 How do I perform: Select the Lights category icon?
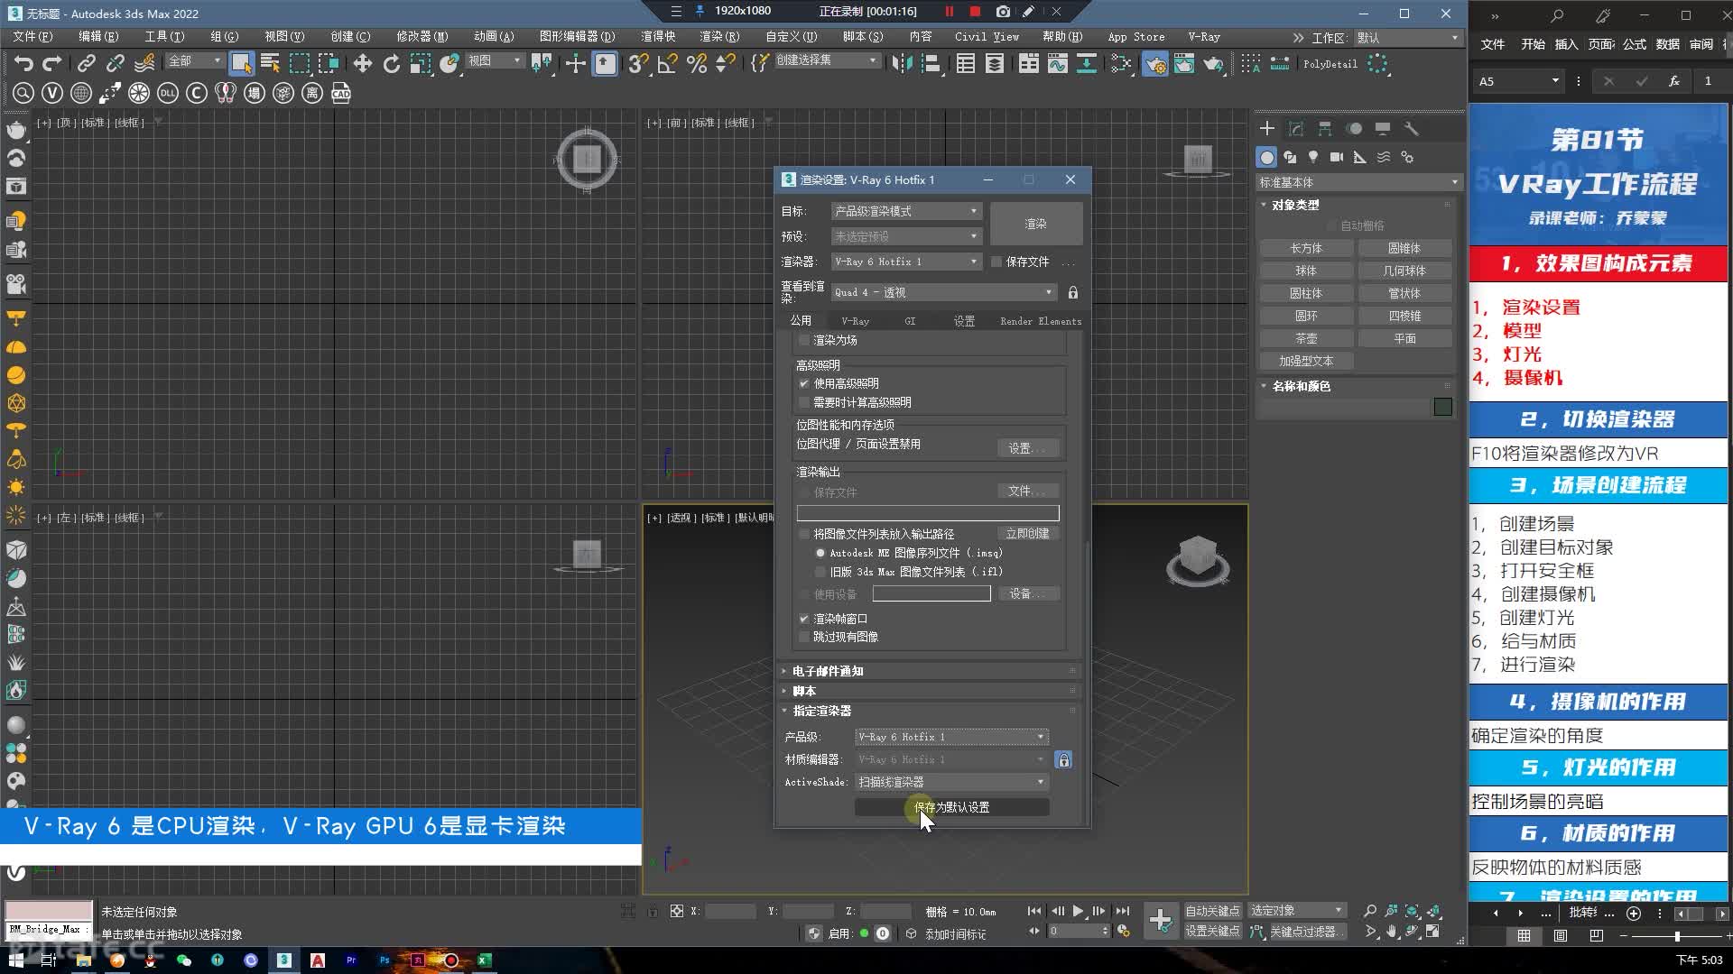pos(1313,157)
